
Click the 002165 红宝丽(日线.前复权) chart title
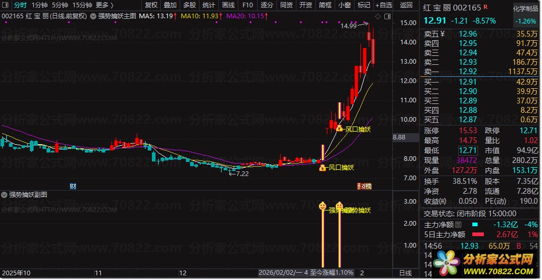pyautogui.click(x=44, y=16)
